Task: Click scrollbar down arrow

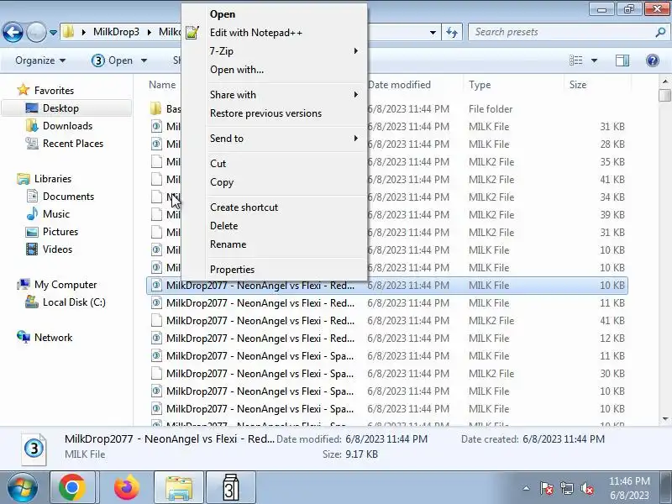Action: (x=664, y=418)
